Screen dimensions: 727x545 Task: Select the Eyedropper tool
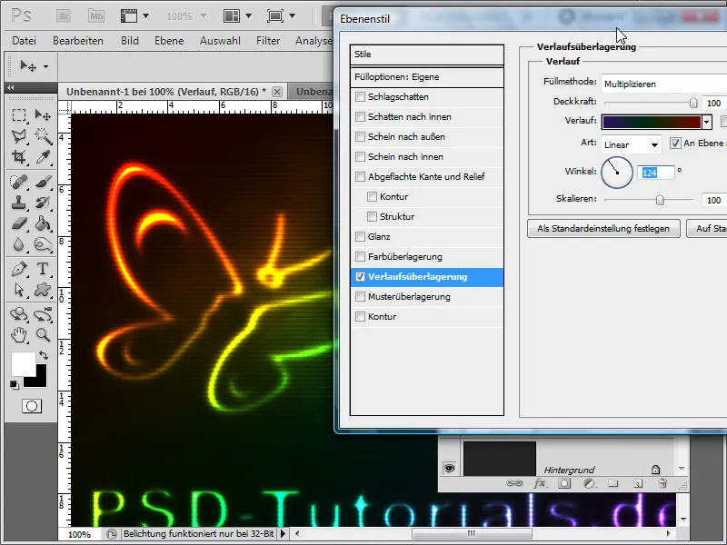(x=43, y=157)
